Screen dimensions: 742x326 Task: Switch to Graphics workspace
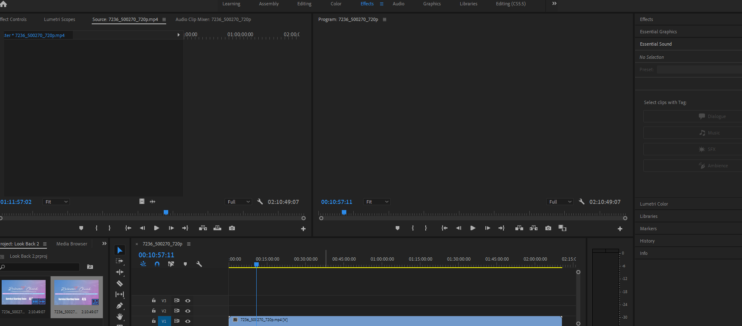point(432,4)
